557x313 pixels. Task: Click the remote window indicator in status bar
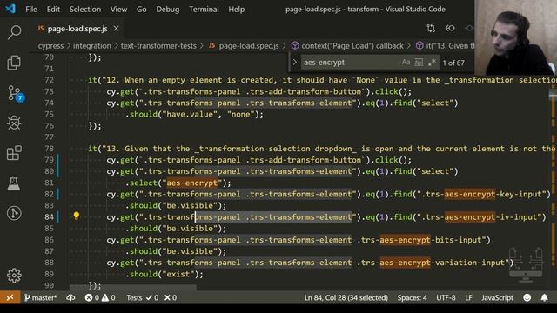(10, 297)
